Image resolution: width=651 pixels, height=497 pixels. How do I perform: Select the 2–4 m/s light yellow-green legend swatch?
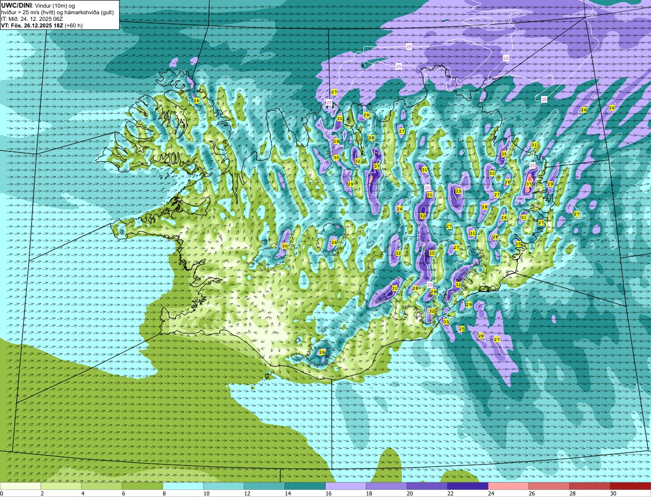click(61, 486)
